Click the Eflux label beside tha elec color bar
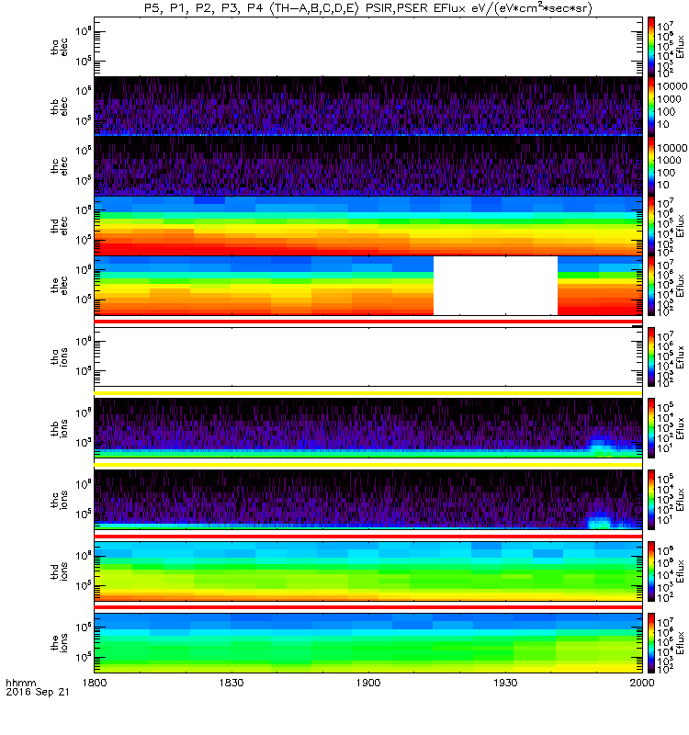 [681, 47]
